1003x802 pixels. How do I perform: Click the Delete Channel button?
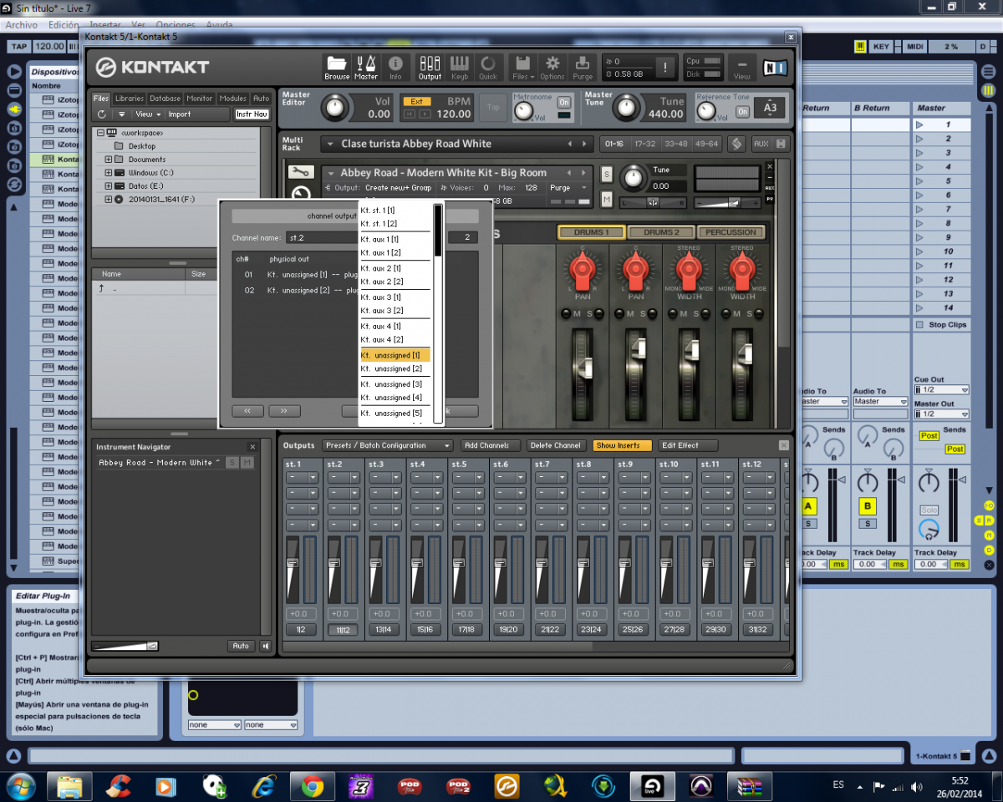point(555,445)
